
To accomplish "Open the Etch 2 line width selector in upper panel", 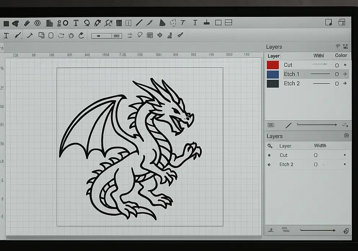I will coord(322,84).
